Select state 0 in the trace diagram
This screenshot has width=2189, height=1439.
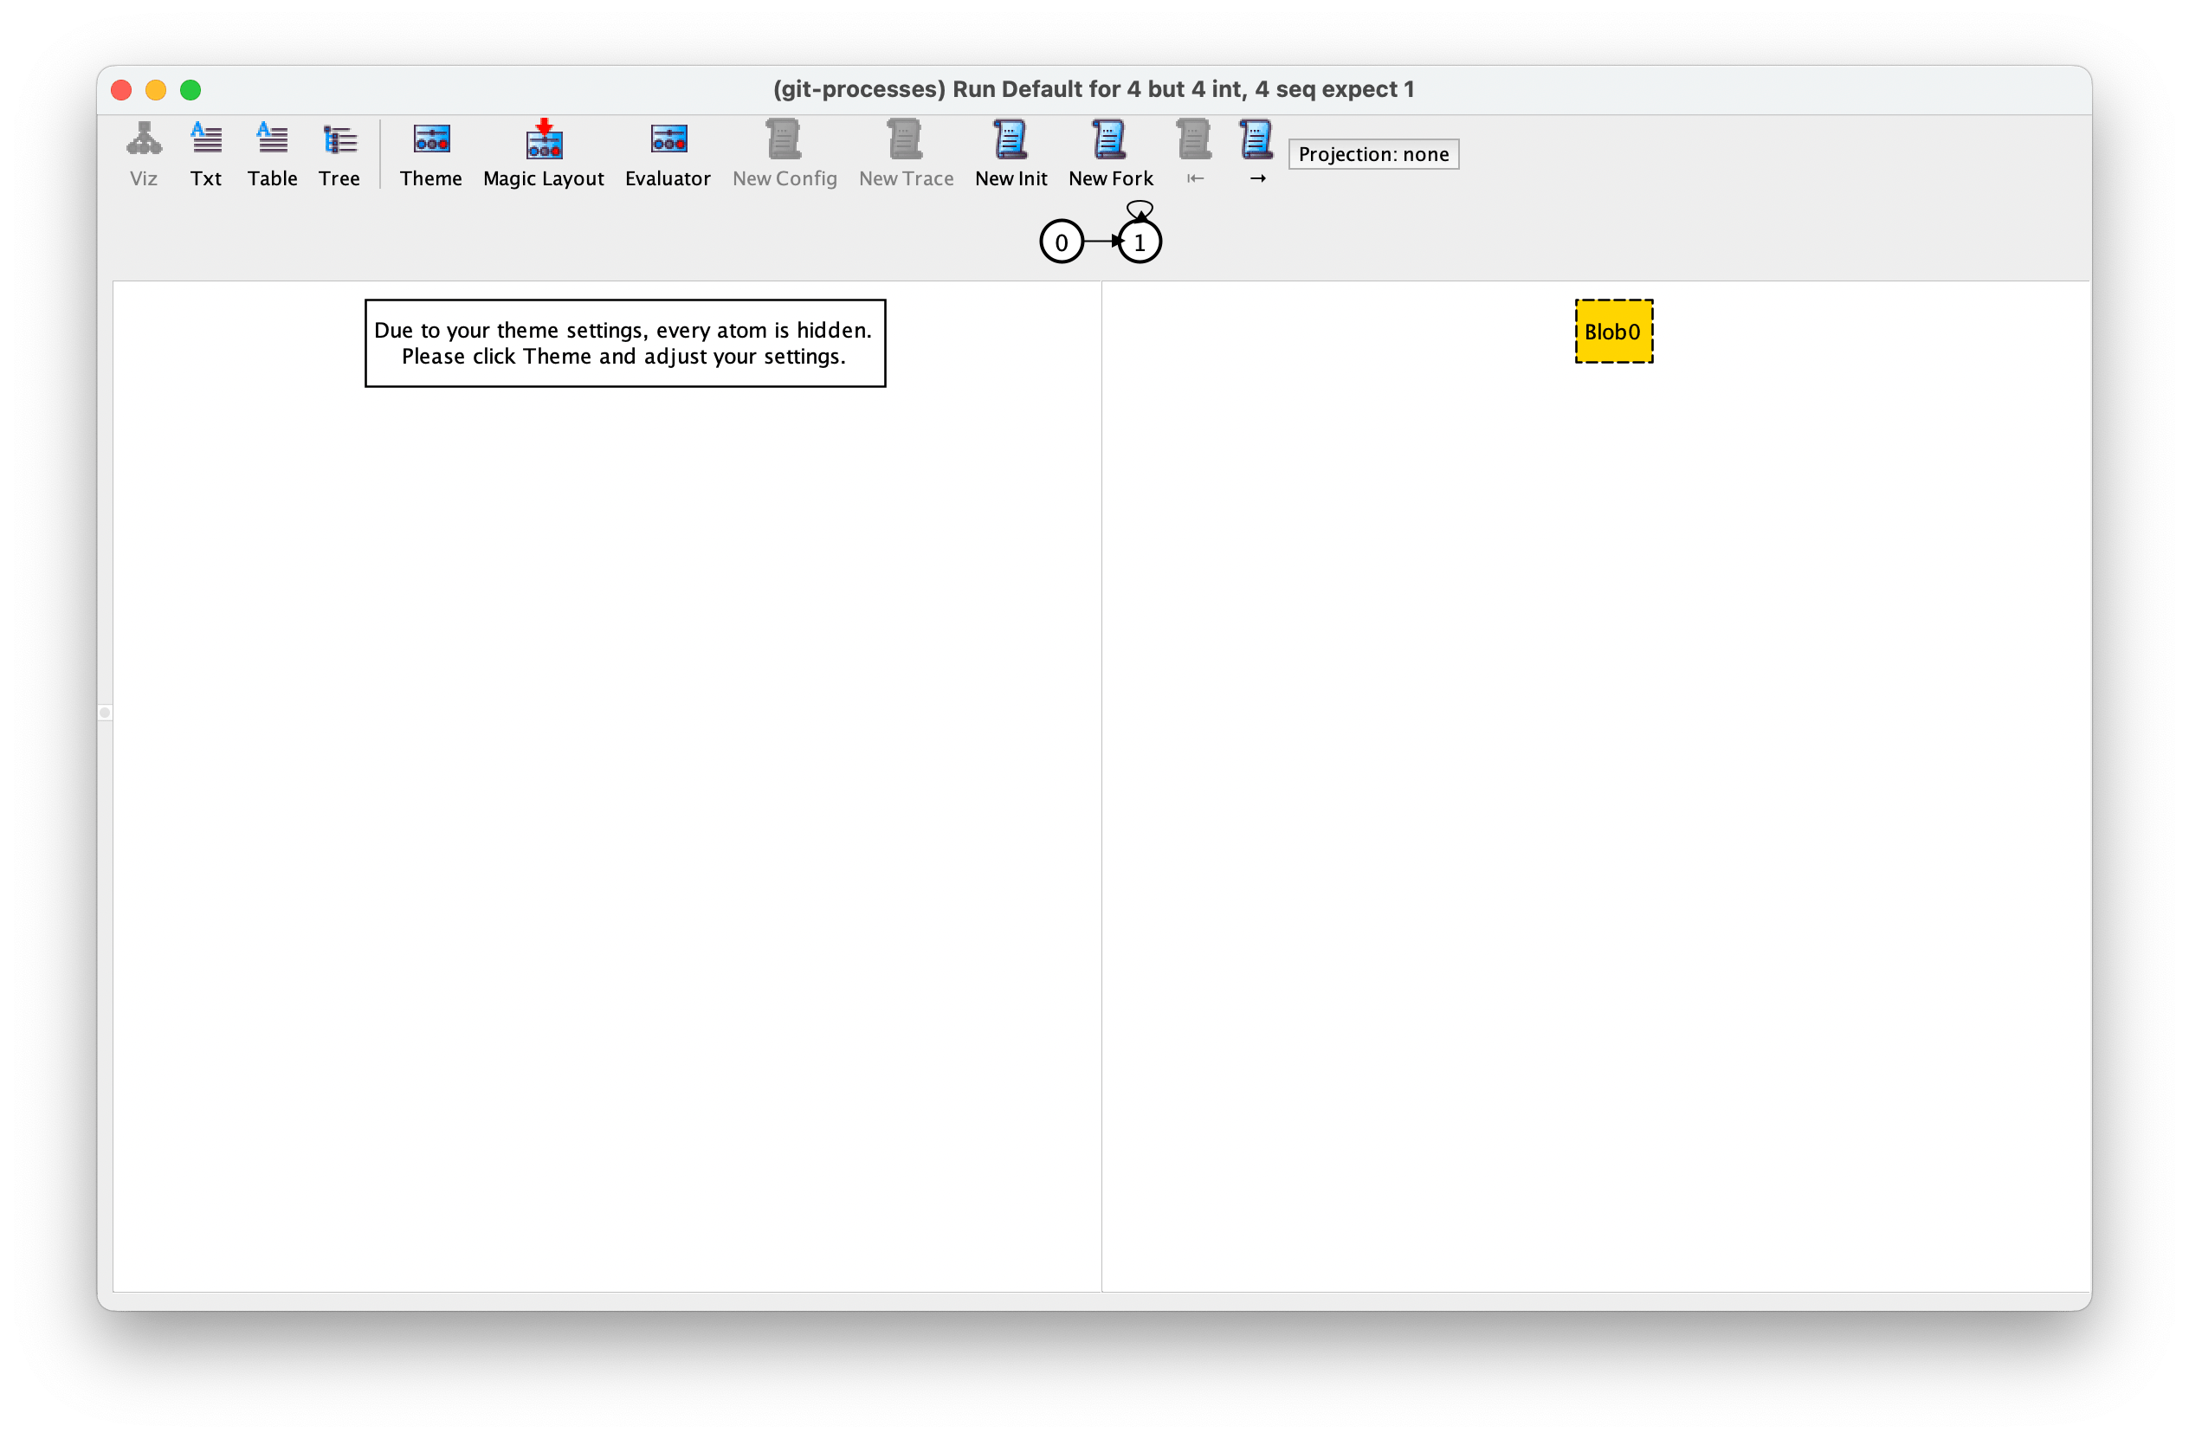click(1062, 241)
